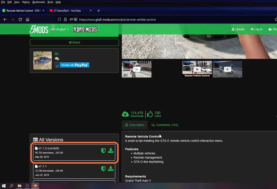
Task: Play the third video thumbnail
Action: (228, 69)
